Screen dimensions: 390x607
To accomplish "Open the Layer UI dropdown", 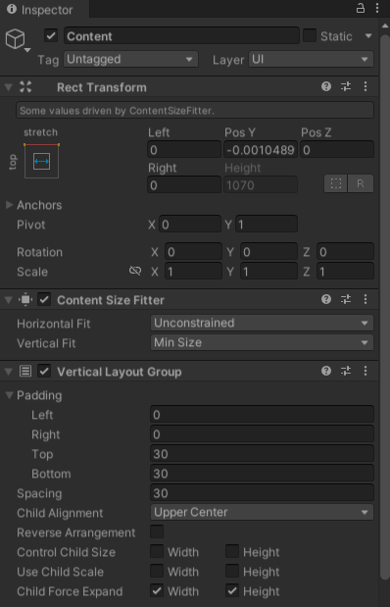I will pyautogui.click(x=311, y=59).
